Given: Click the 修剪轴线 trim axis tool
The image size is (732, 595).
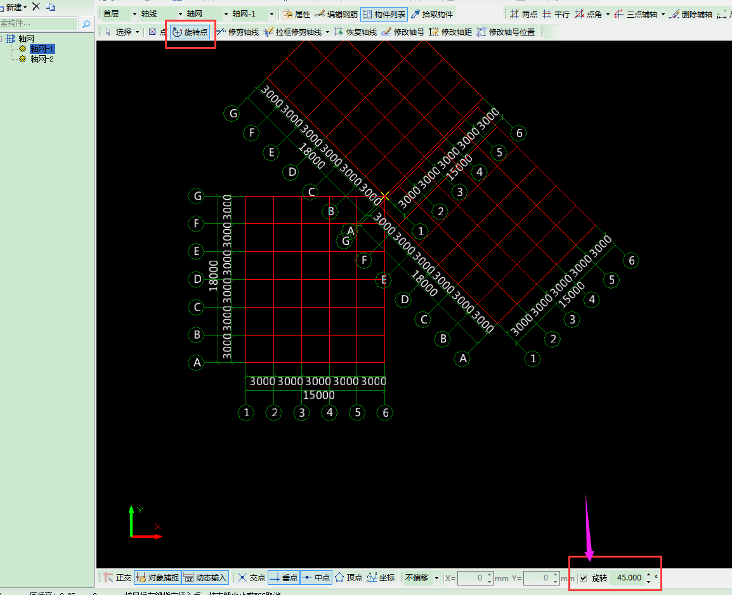Looking at the screenshot, I should 237,32.
